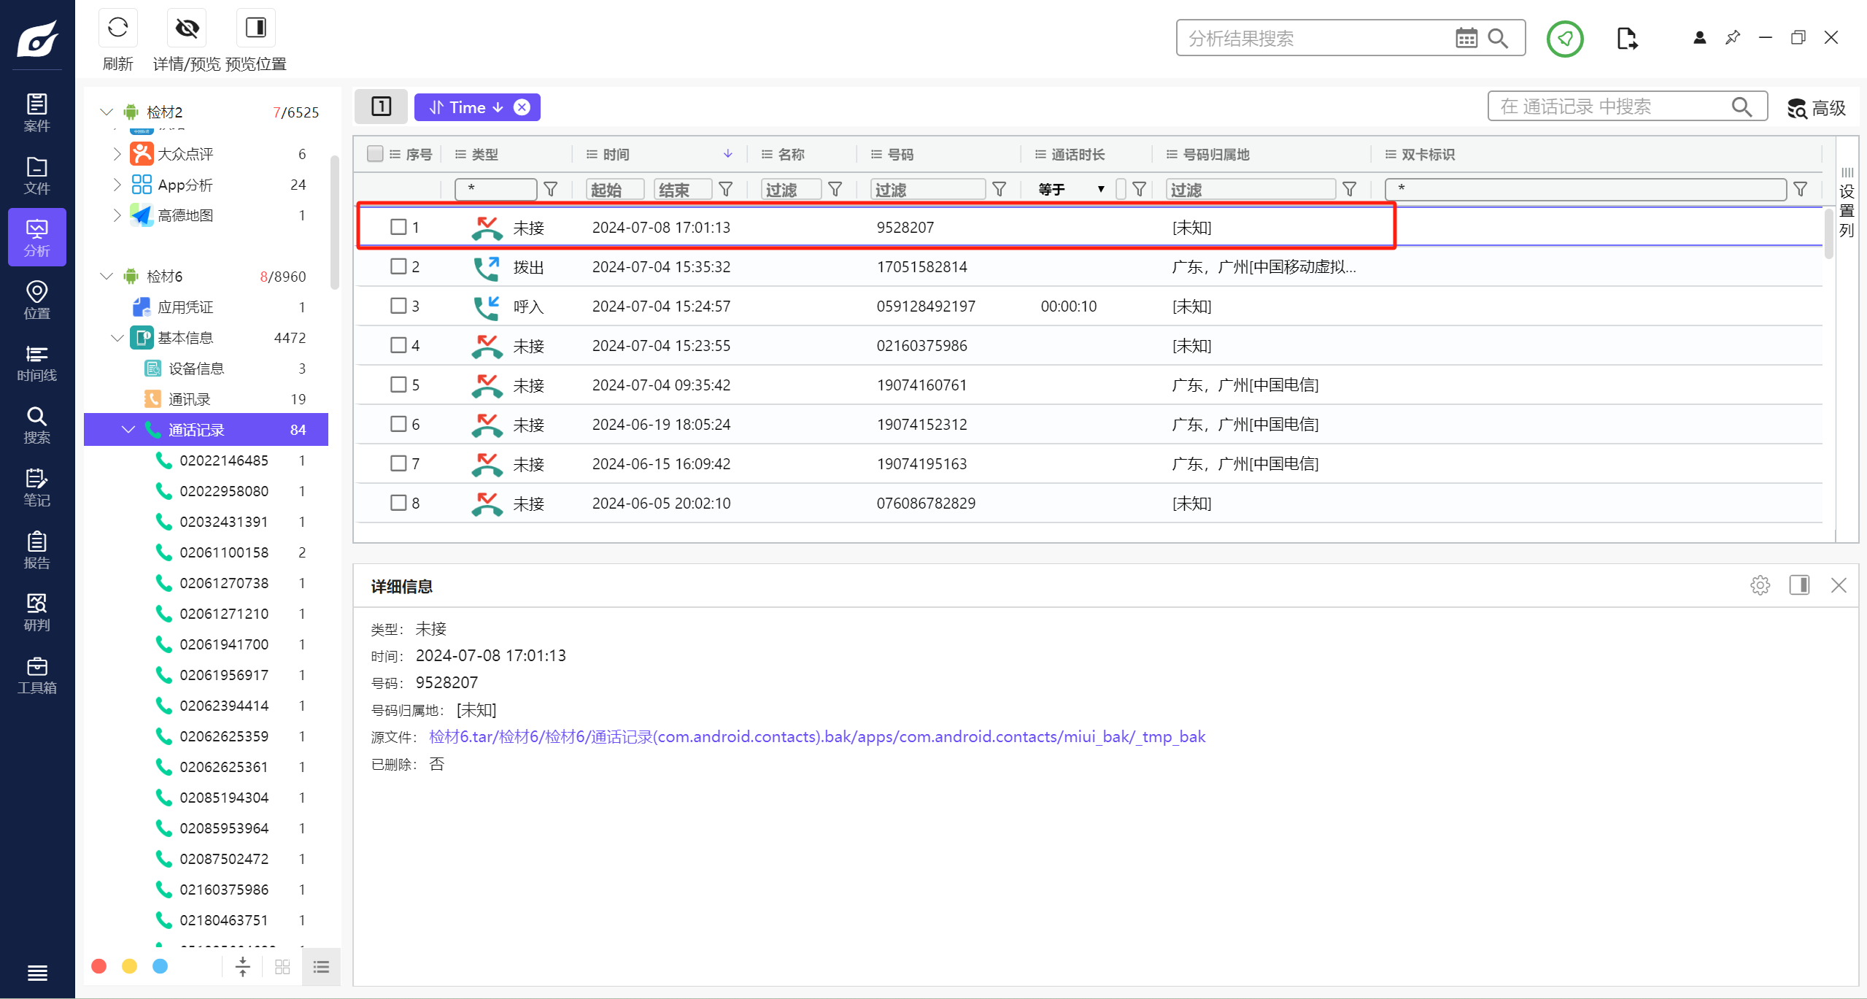The height and width of the screenshot is (999, 1867).
Task: Click the calendar icon in the search box
Action: tap(1466, 38)
